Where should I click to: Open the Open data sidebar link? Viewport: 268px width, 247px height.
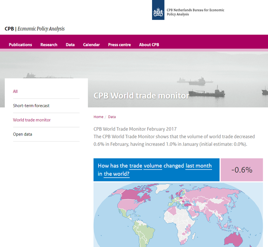click(x=22, y=134)
